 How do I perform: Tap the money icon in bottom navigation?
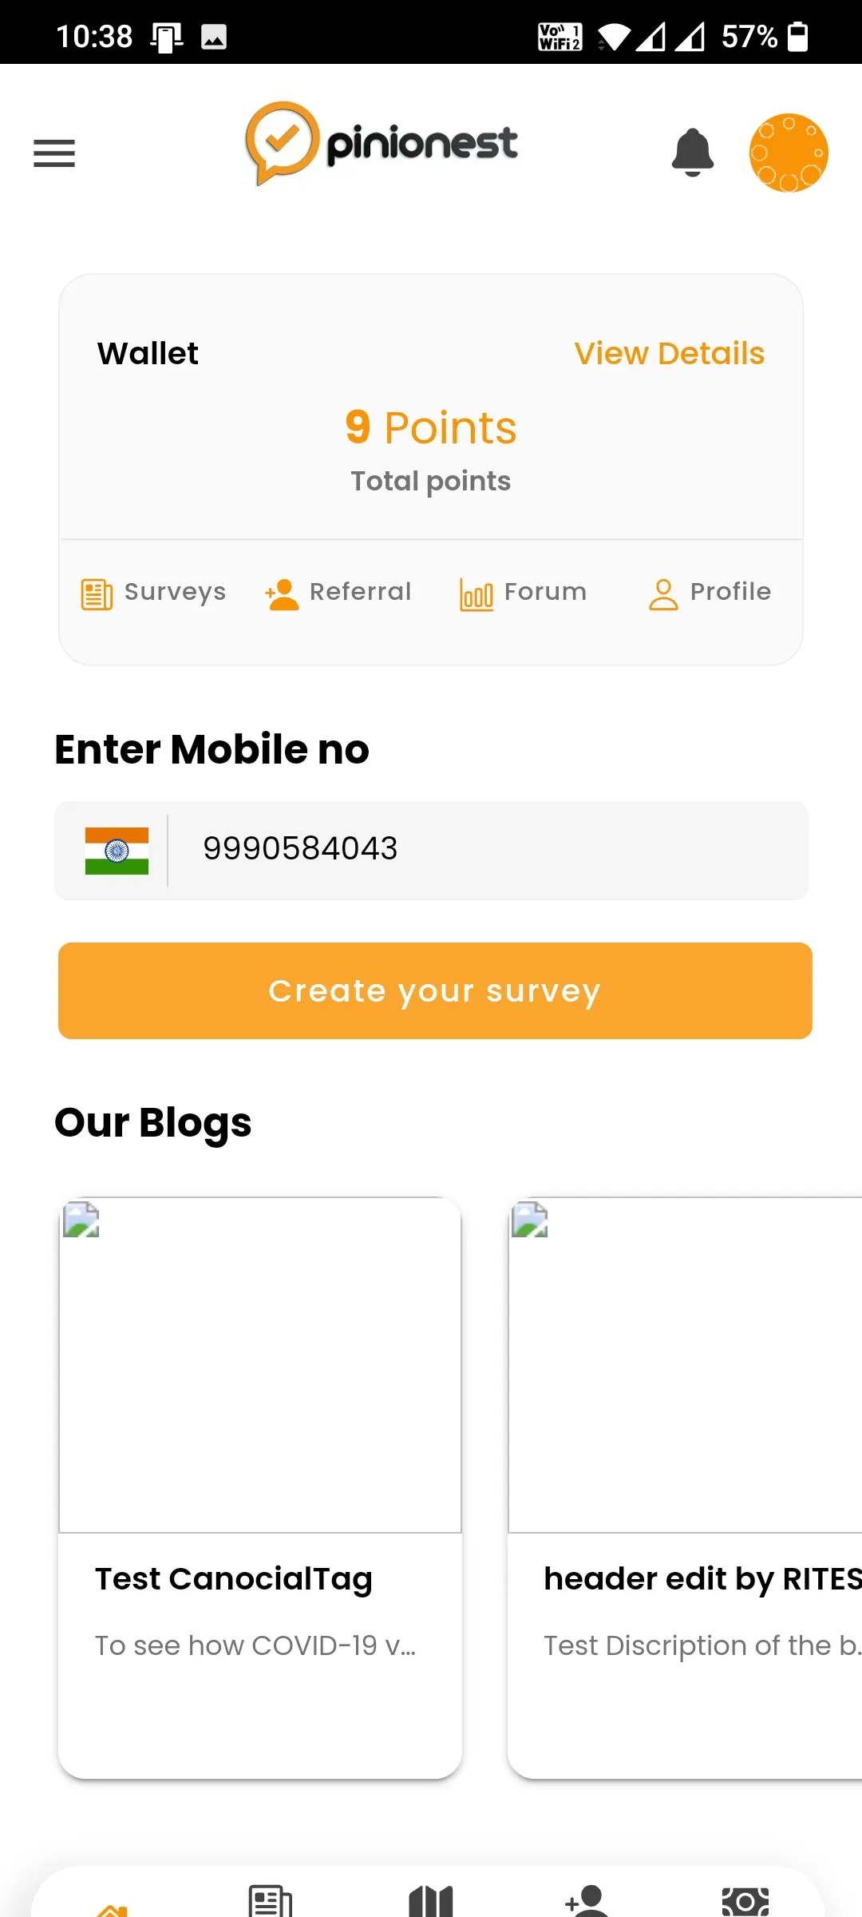point(745,1901)
